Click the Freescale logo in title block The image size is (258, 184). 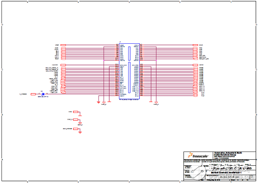[198, 156]
